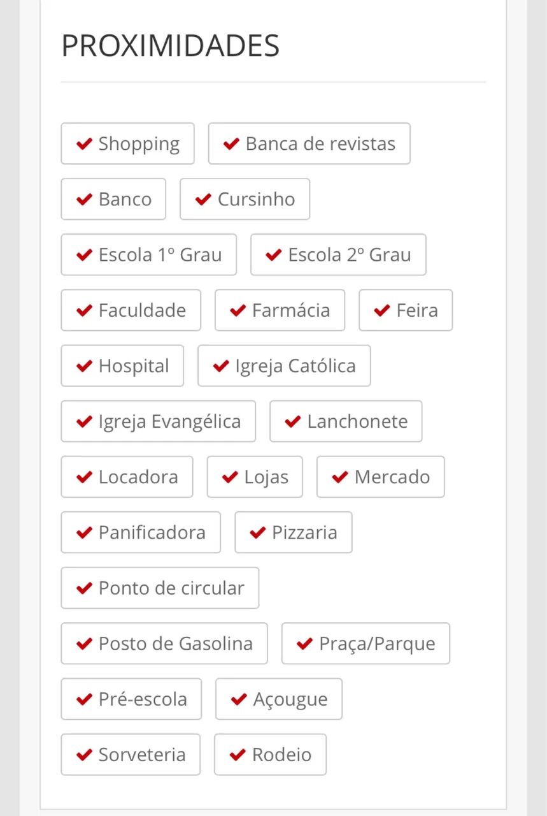The image size is (547, 816).
Task: Select the Cursinho tag
Action: tap(245, 199)
